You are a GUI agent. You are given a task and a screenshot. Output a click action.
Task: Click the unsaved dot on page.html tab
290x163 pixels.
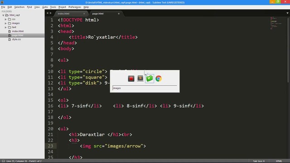tap(119, 14)
